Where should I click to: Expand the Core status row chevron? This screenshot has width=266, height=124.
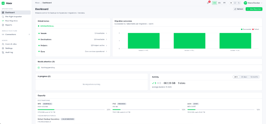(106, 52)
